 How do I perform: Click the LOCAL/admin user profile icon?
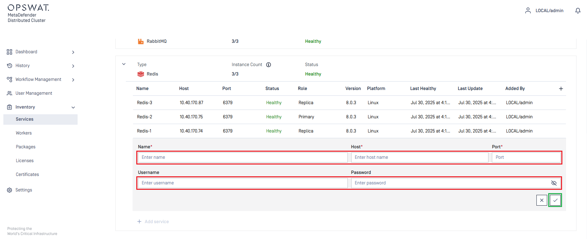(528, 11)
